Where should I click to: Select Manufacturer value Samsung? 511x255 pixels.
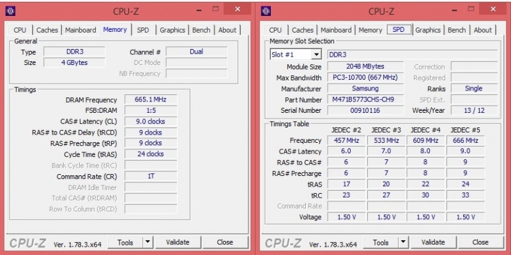point(365,89)
